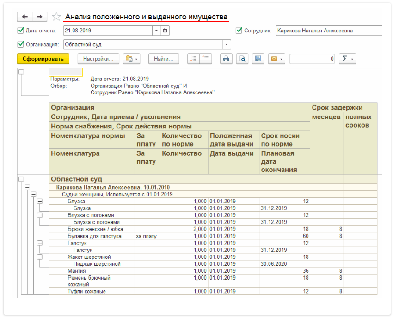Click the forward navigation arrow
This screenshot has width=393, height=318.
pos(39,17)
